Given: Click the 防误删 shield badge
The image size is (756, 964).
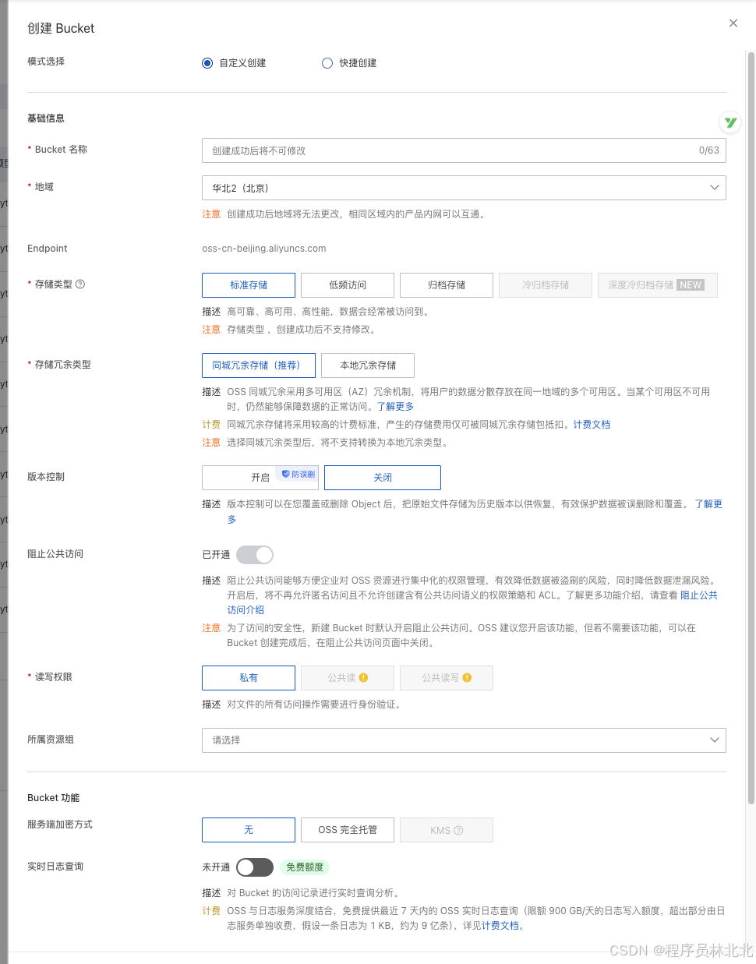Looking at the screenshot, I should [299, 474].
